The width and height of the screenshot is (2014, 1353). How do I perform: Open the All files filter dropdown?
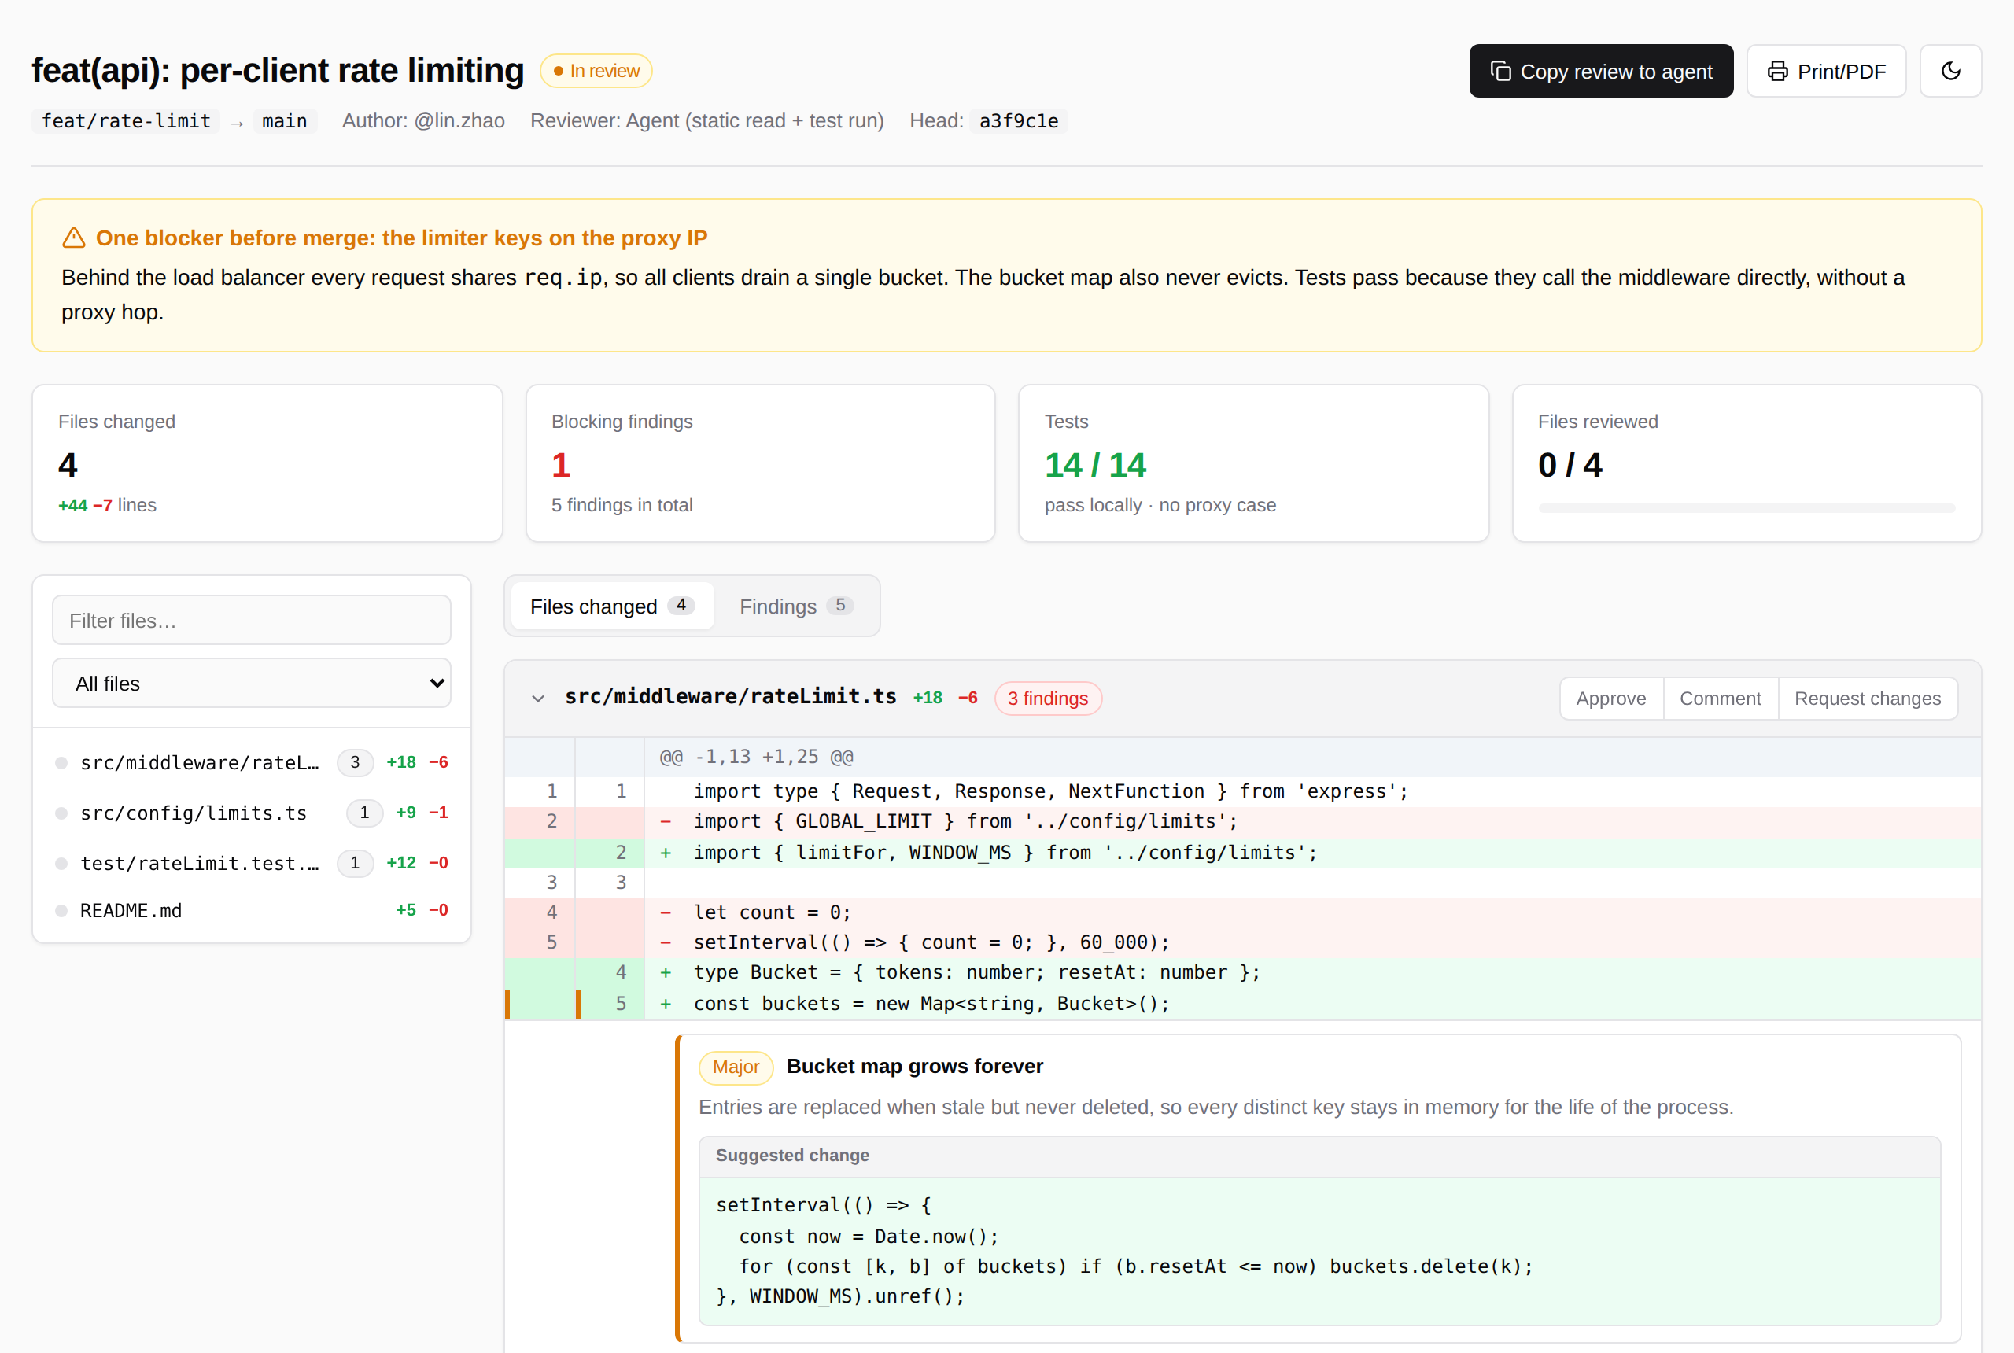tap(251, 683)
